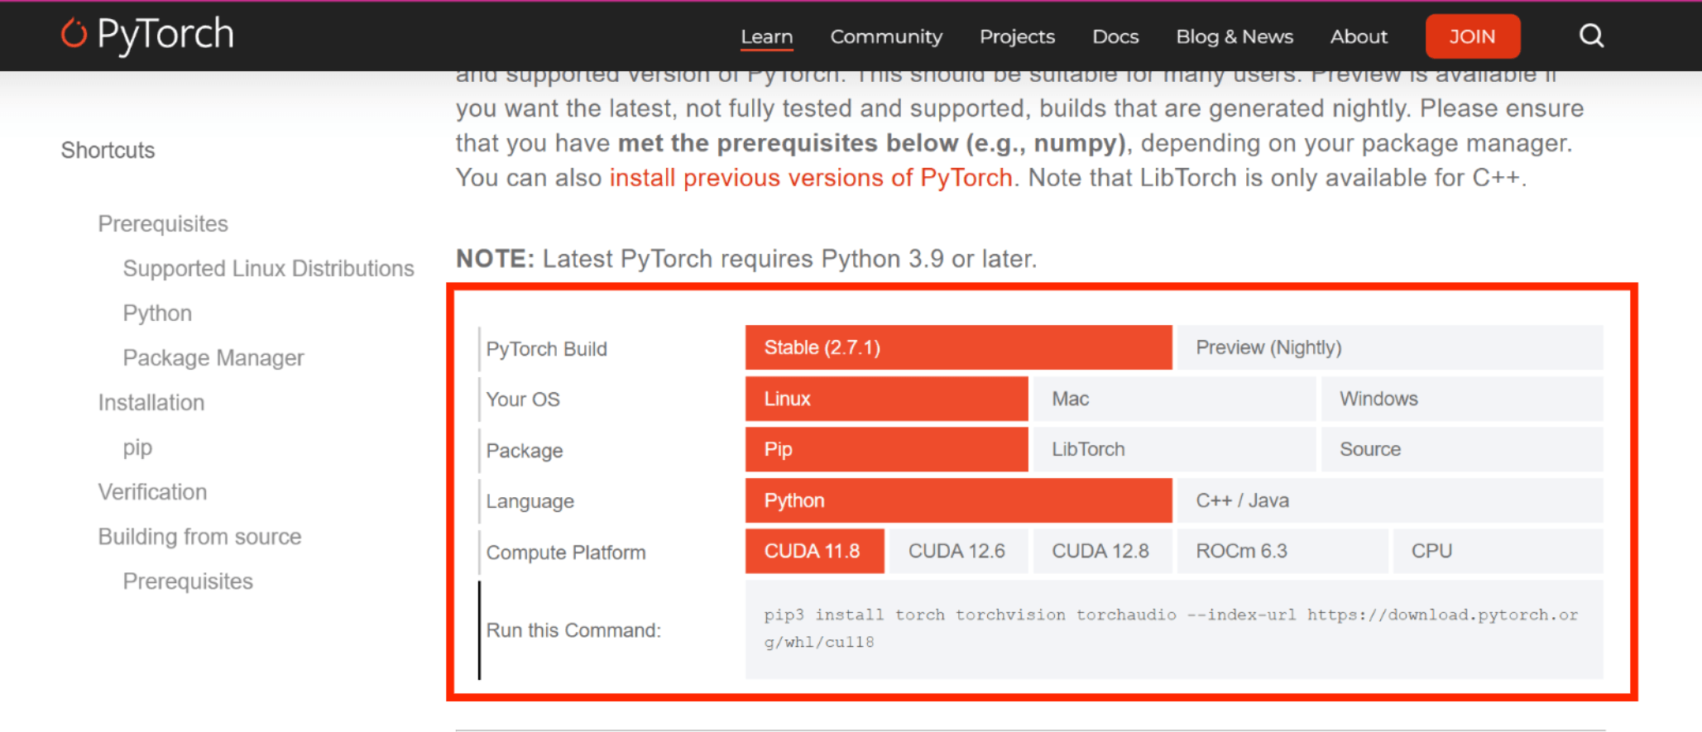1702x732 pixels.
Task: Go to Prerequisites under Building from source
Action: tap(188, 581)
